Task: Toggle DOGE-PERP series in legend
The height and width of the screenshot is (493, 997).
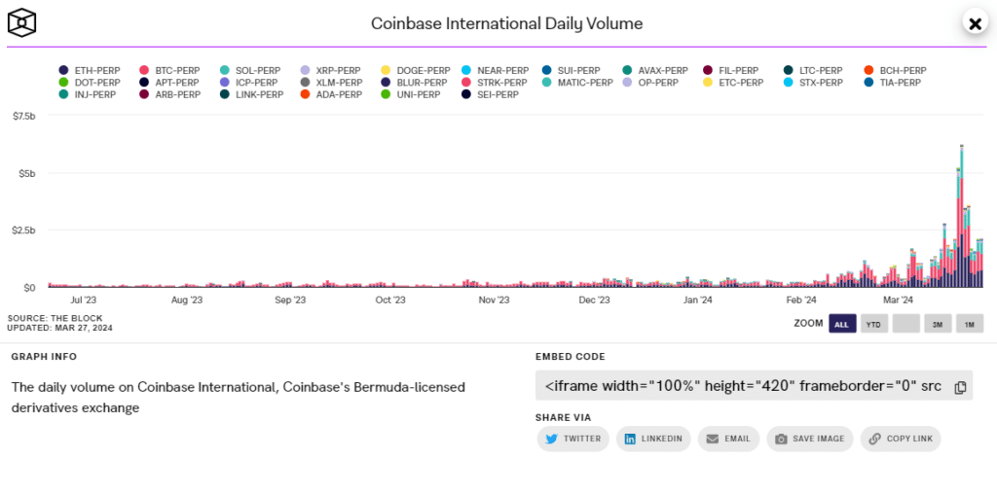Action: point(415,71)
